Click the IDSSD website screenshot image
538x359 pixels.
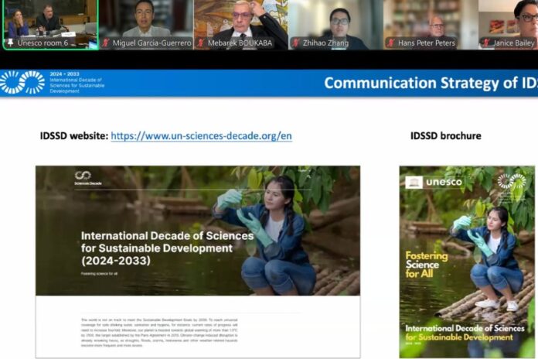(x=198, y=262)
